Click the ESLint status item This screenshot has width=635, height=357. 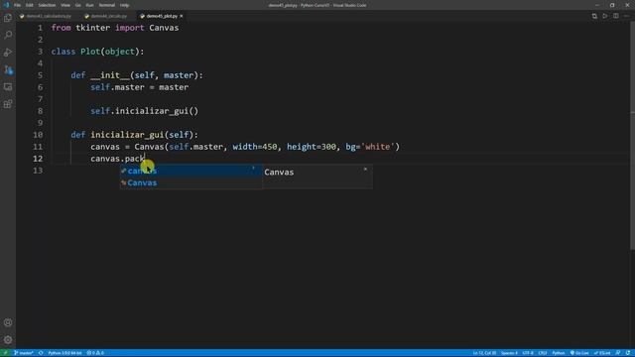pos(602,353)
